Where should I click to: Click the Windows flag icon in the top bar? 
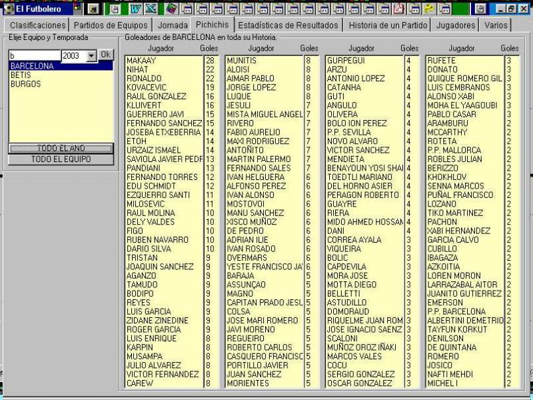[x=77, y=7]
